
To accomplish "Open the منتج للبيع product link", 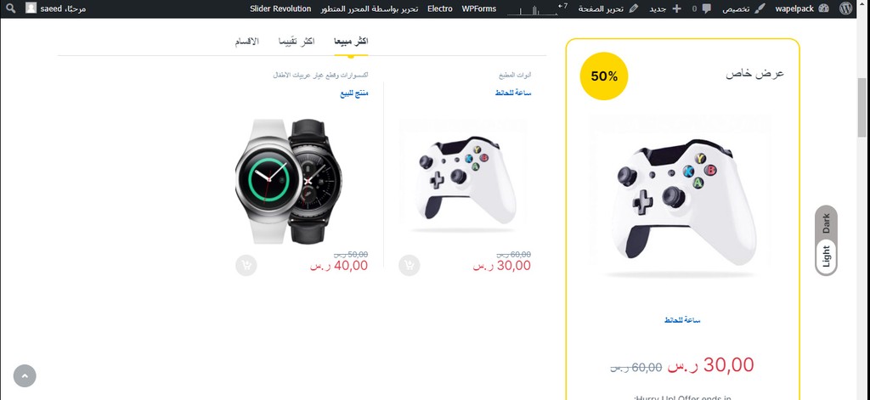I will click(x=354, y=93).
